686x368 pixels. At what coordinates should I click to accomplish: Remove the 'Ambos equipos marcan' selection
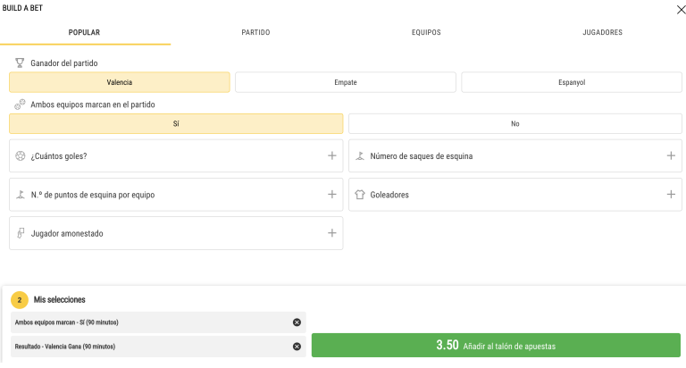[297, 322]
